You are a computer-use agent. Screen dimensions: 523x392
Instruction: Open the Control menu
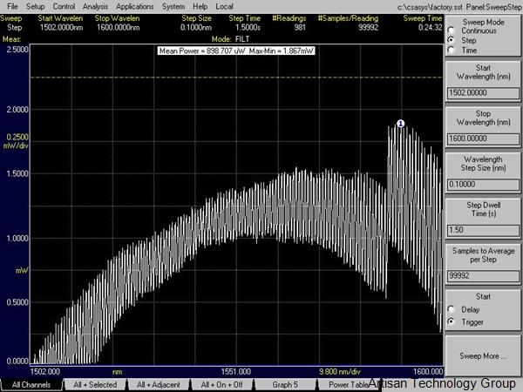point(64,6)
